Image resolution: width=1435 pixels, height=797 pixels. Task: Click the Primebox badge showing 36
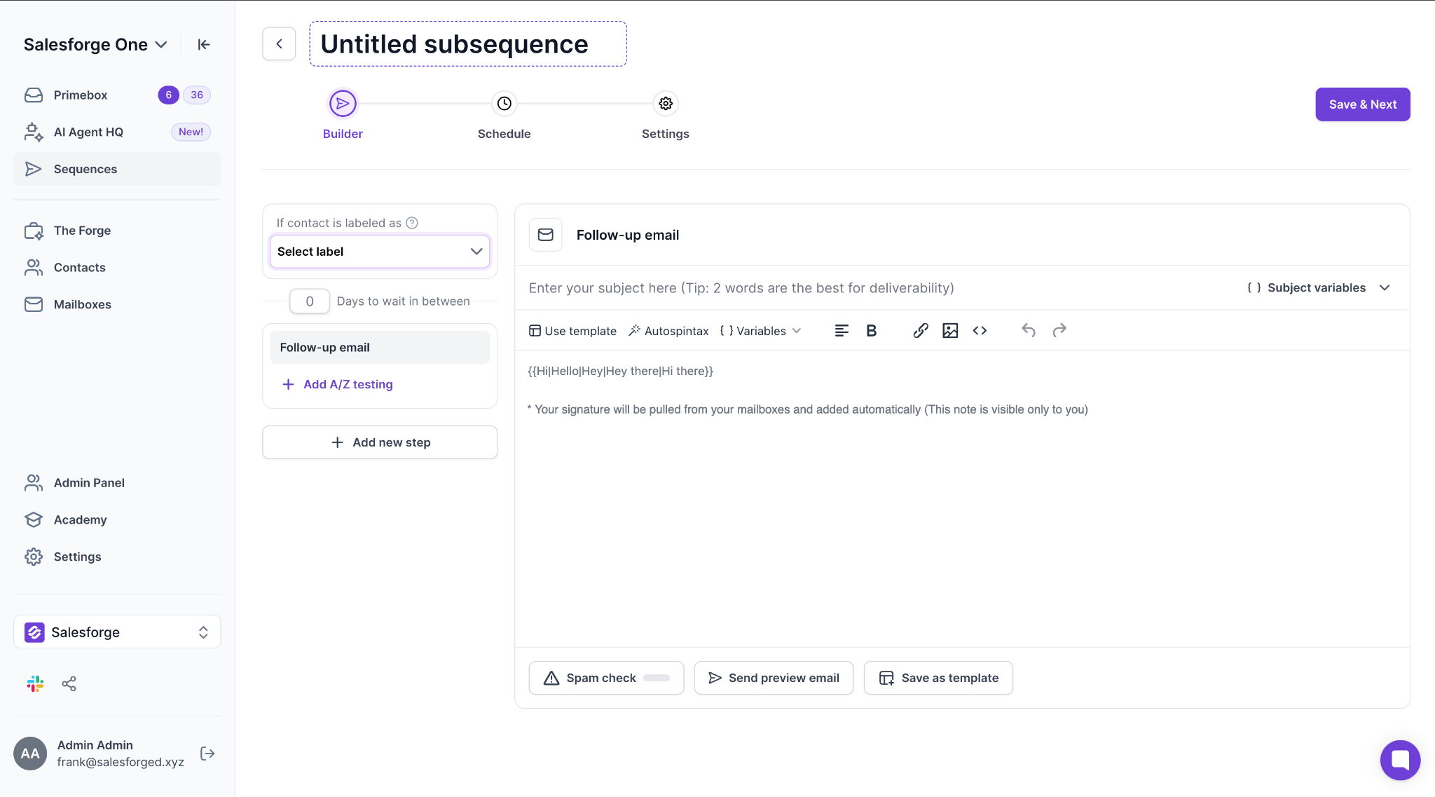pyautogui.click(x=197, y=95)
